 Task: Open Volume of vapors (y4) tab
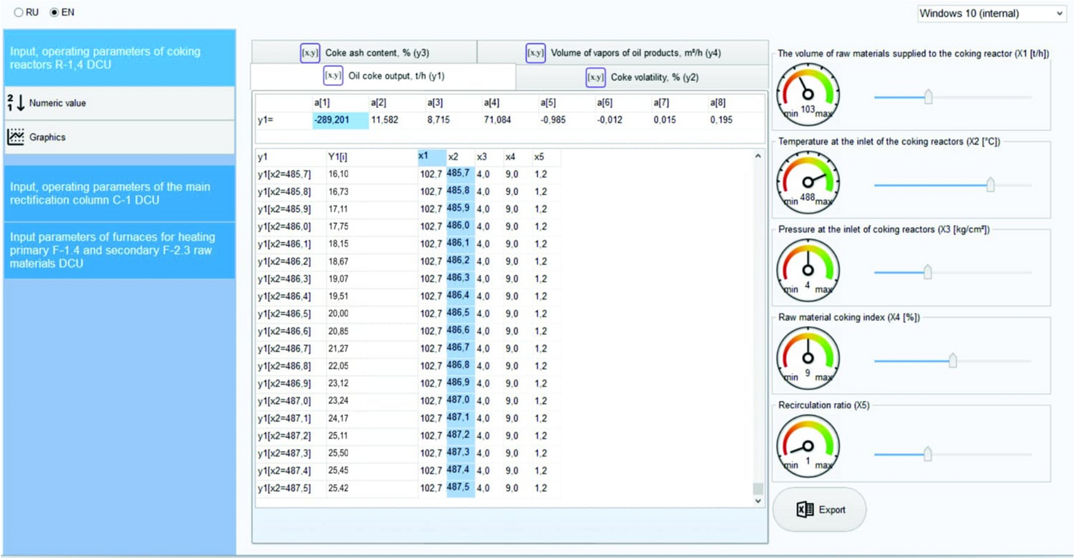[623, 53]
